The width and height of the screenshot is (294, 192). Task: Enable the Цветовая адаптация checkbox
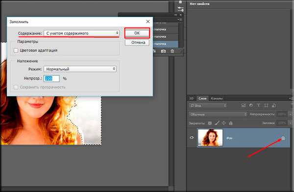[16, 50]
